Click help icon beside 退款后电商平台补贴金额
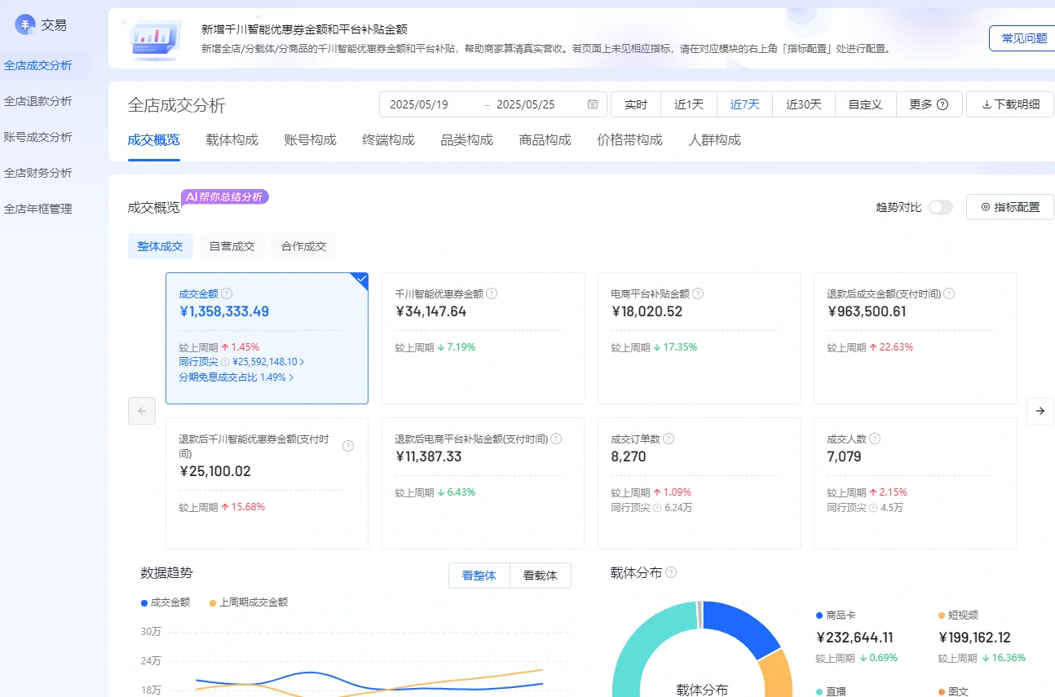Screen dimensions: 1055x697 pyautogui.click(x=556, y=439)
